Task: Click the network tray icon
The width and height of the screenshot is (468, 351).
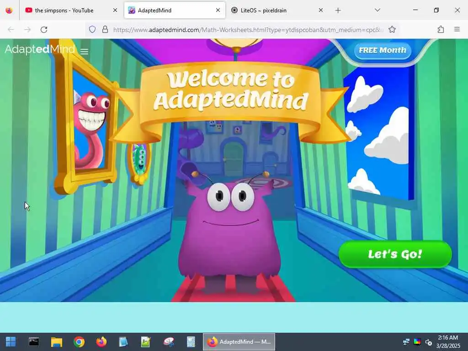Action: (x=406, y=342)
